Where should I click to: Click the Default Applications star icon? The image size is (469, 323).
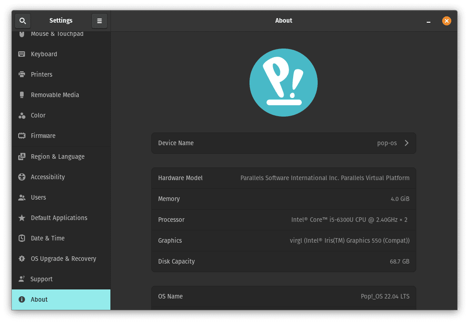click(21, 218)
